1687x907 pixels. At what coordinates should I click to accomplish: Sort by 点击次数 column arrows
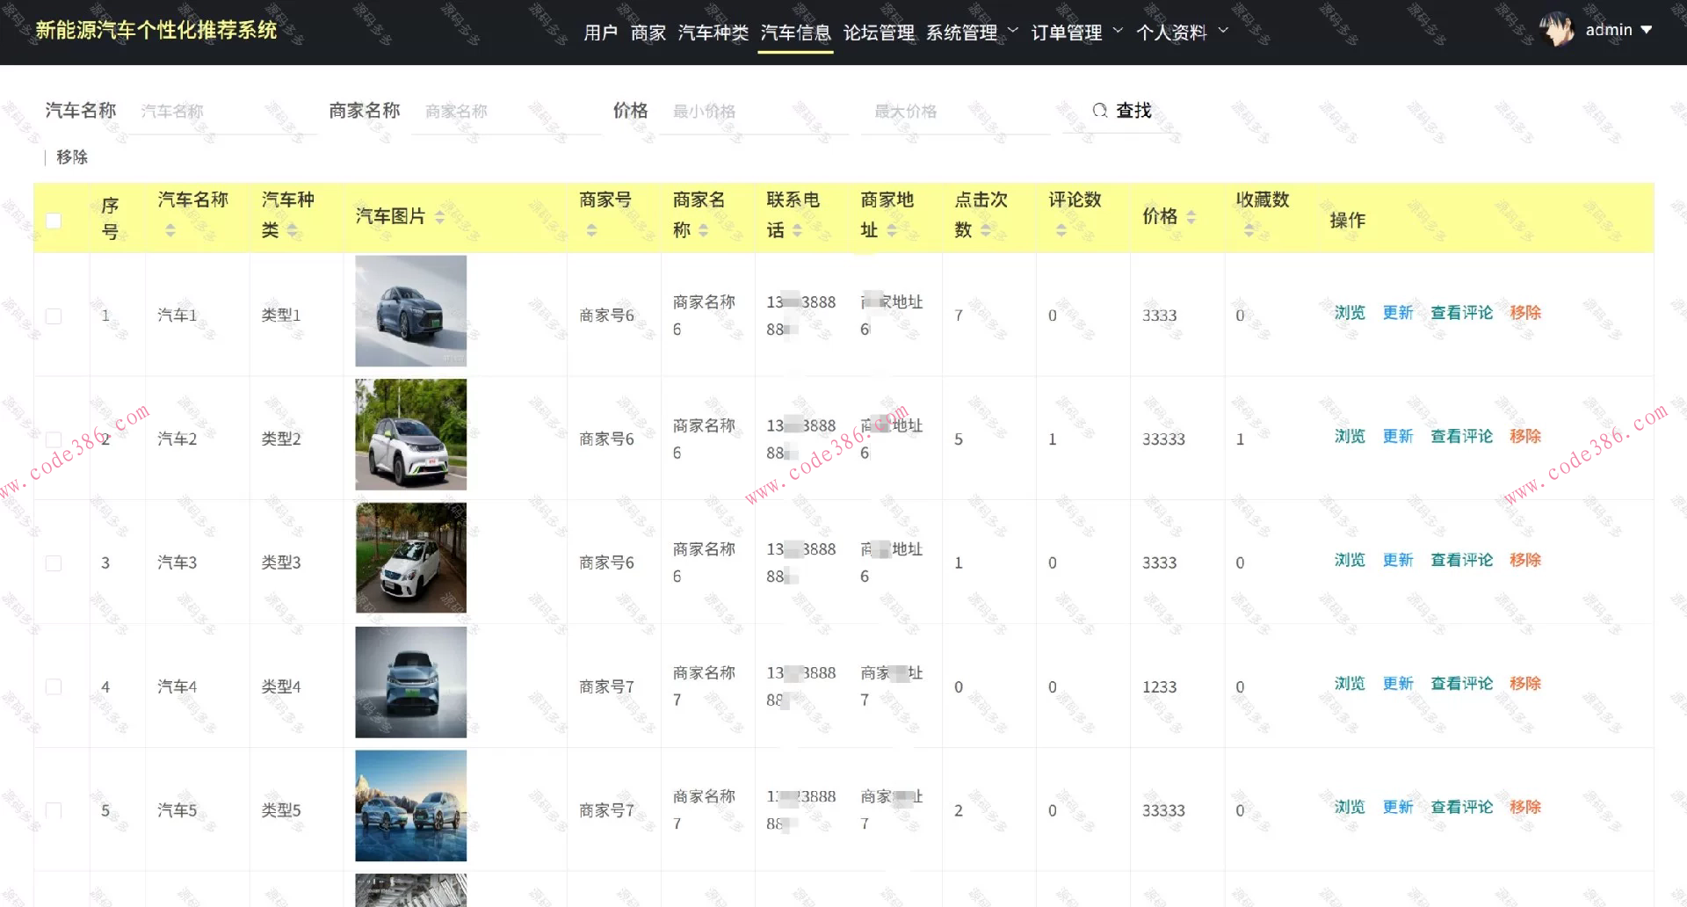pos(986,231)
